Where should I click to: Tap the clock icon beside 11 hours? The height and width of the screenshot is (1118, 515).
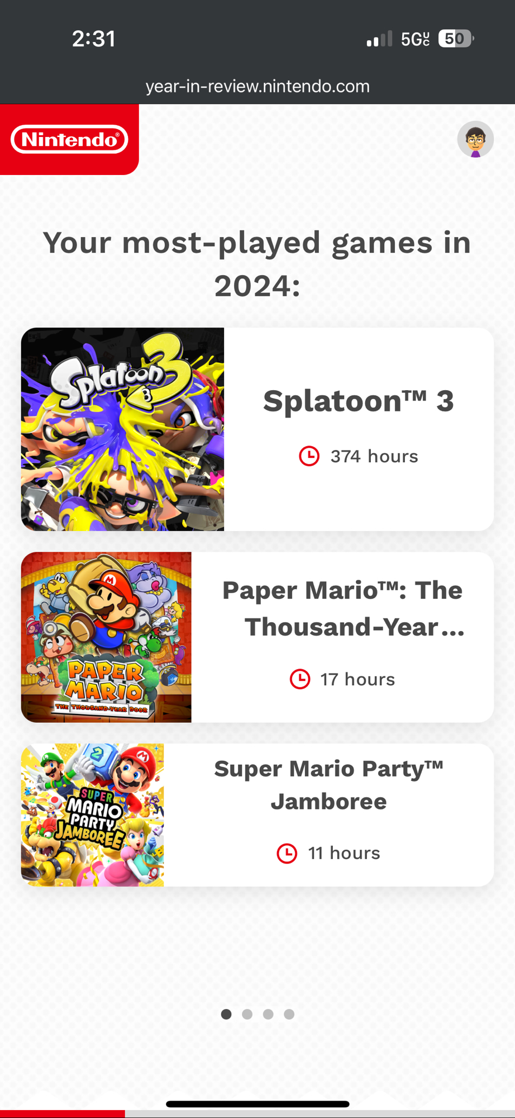[287, 854]
